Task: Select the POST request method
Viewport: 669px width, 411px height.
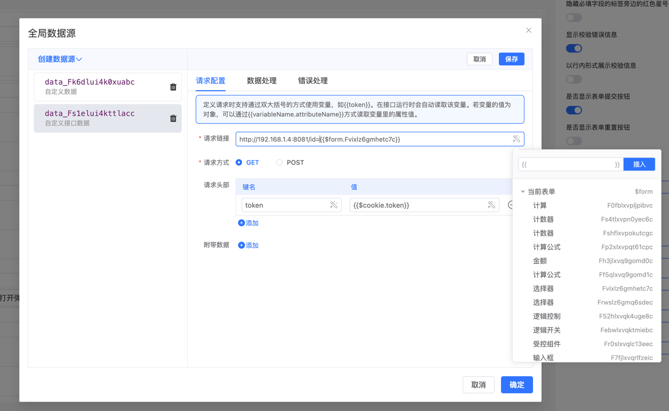Action: tap(279, 163)
